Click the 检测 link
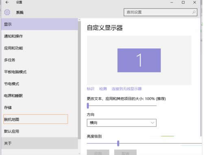 103,89
